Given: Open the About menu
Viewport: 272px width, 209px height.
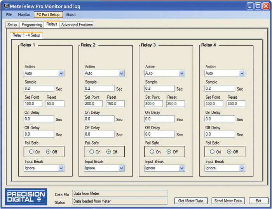Looking at the screenshot, I should click(71, 15).
